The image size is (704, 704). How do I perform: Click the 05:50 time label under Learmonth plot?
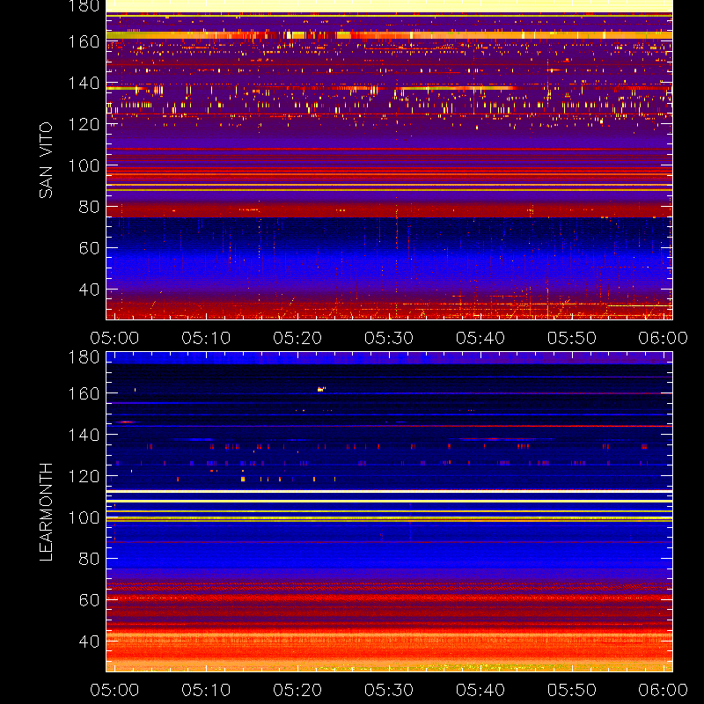[x=571, y=690]
